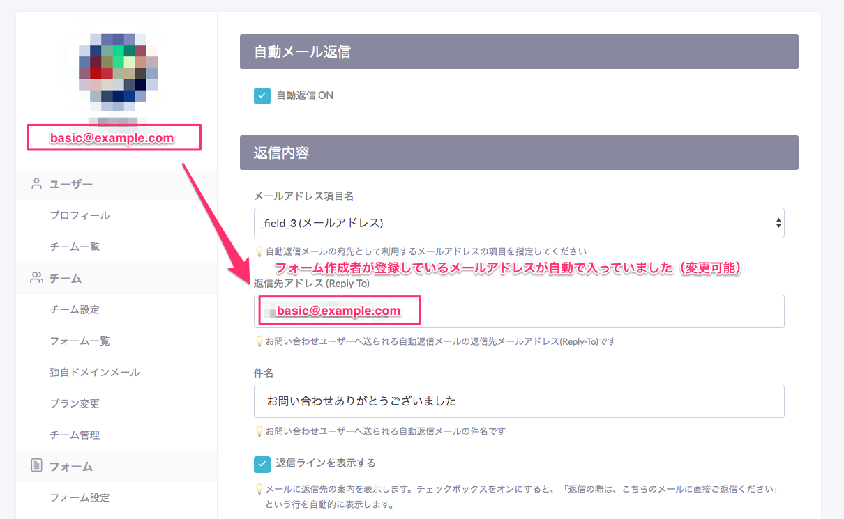Viewport: 844px width, 519px height.
Task: Navigate to プラン変更 page
Action: [x=75, y=404]
